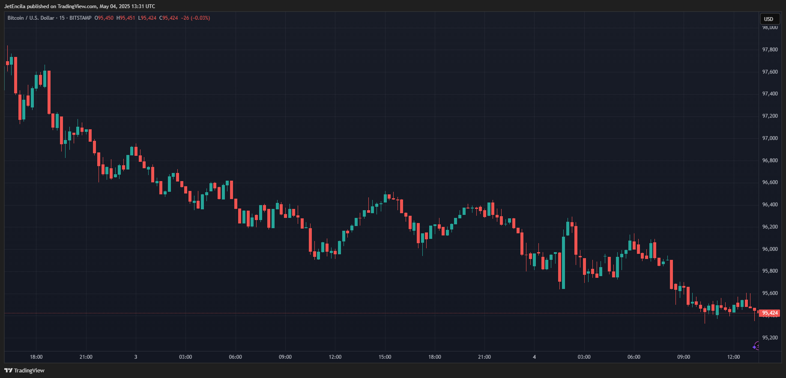Click the high value H95,451 in legend
This screenshot has width=786, height=378.
click(x=126, y=18)
